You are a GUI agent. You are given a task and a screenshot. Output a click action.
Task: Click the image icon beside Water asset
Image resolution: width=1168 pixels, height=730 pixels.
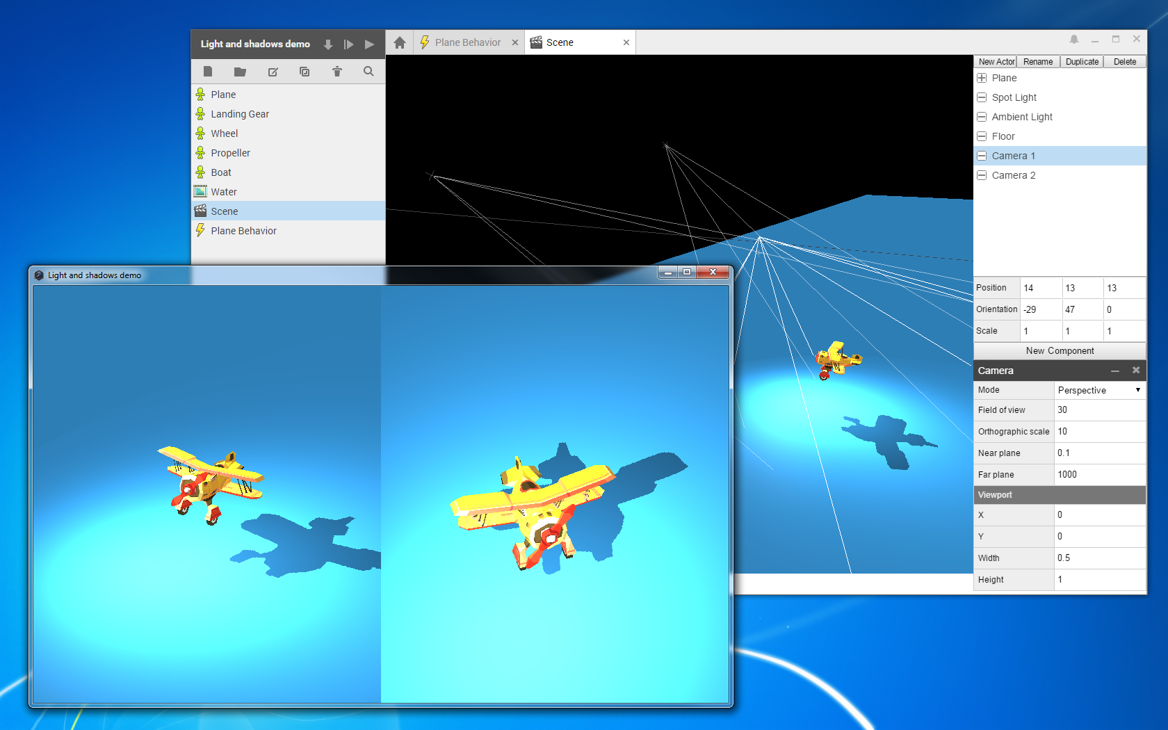tap(200, 191)
